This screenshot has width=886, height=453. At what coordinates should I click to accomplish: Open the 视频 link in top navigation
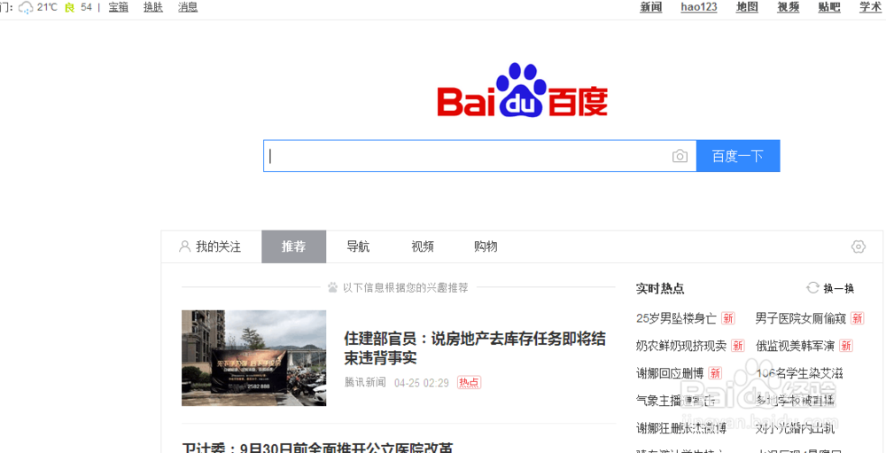(x=789, y=7)
